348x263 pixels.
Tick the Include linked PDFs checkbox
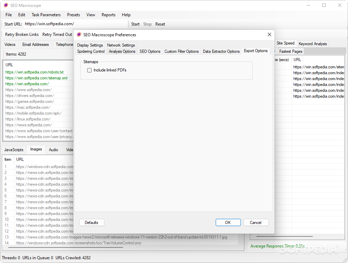[90, 70]
